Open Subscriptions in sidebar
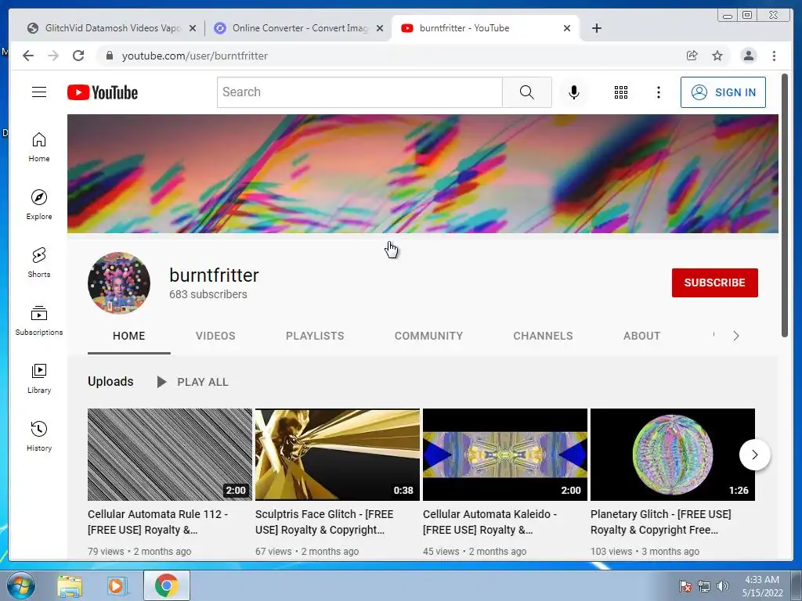Image resolution: width=802 pixels, height=601 pixels. pos(39,320)
